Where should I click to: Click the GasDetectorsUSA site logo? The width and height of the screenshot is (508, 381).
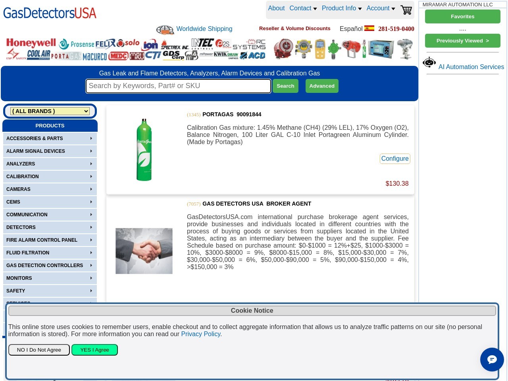tap(50, 13)
